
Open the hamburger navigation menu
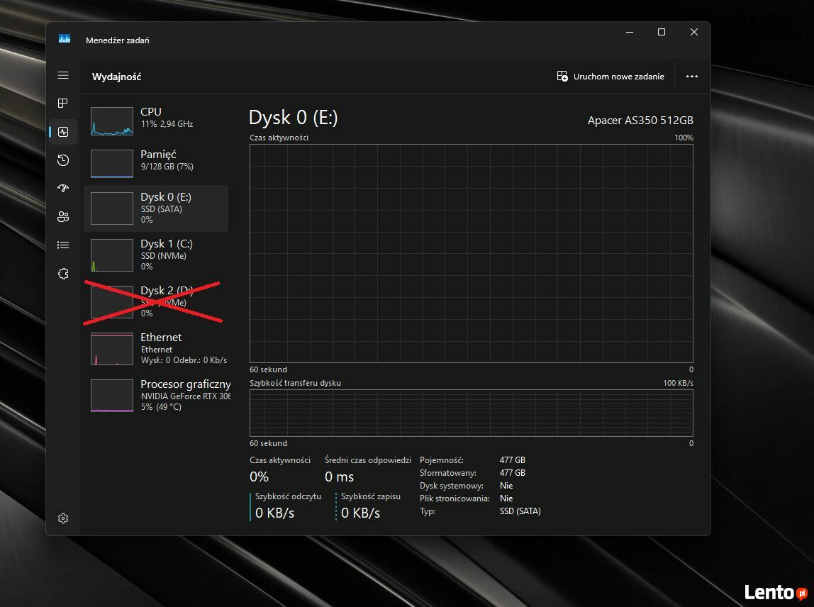tap(63, 75)
